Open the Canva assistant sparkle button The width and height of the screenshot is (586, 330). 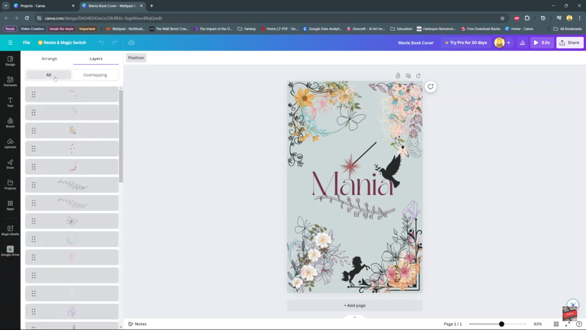click(573, 305)
